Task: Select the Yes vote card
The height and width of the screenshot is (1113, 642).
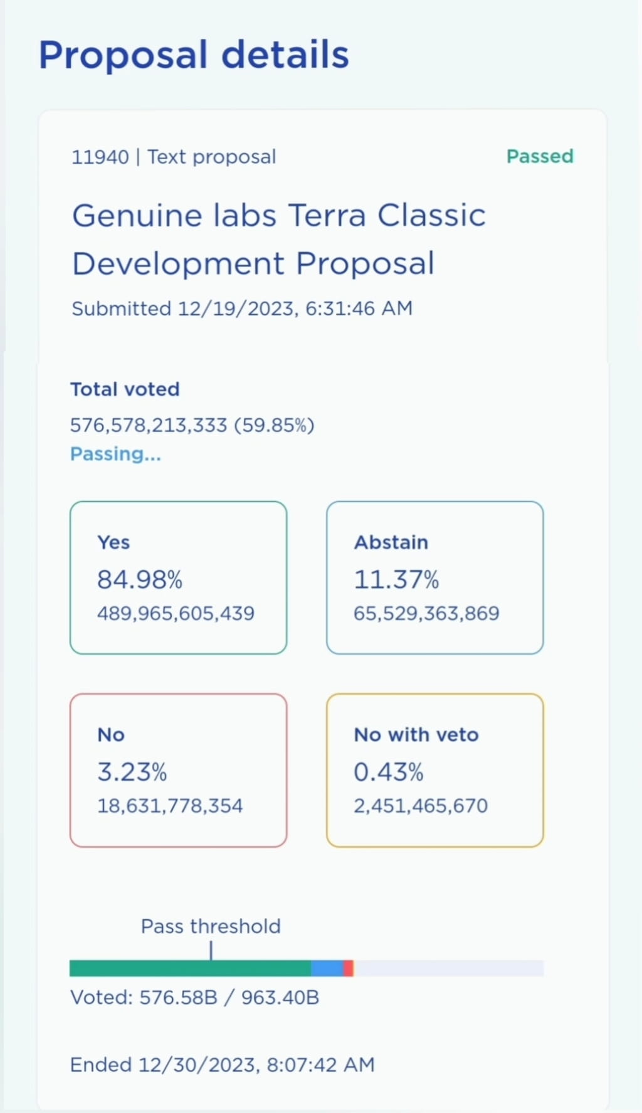Action: (178, 577)
